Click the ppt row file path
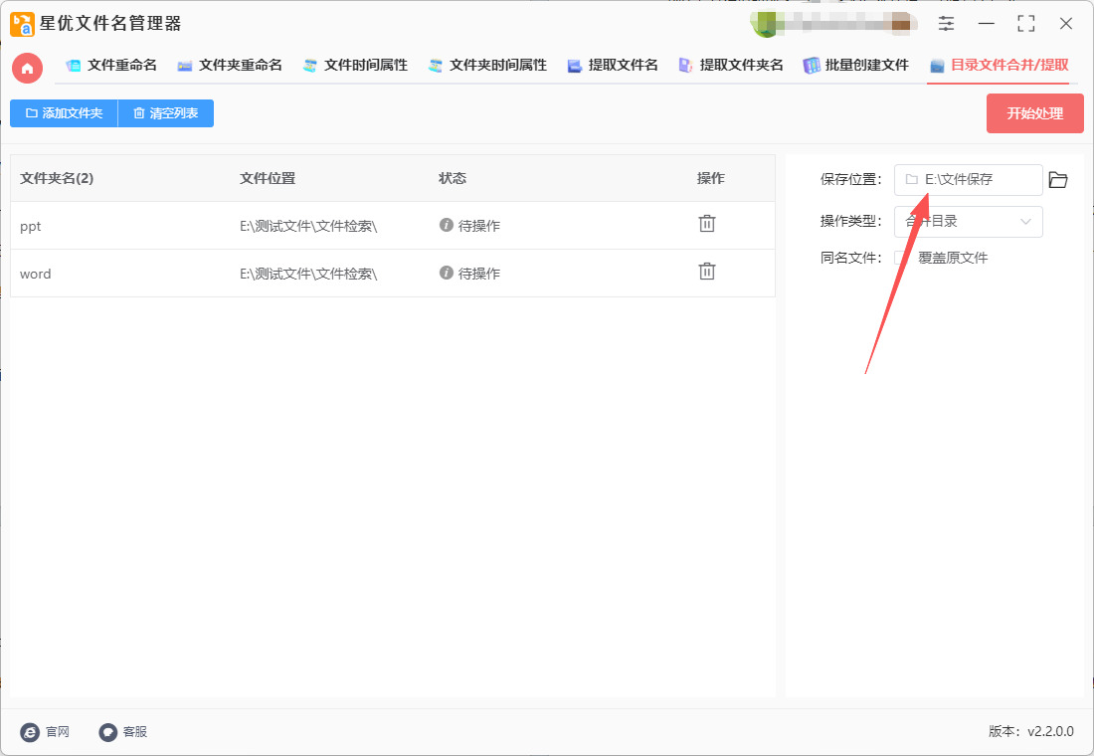 pyautogui.click(x=308, y=226)
